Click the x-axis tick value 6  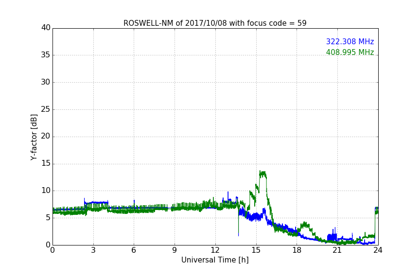click(134, 250)
